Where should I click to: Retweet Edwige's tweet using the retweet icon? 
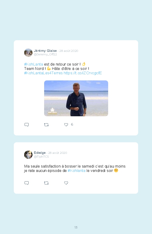[46, 183]
